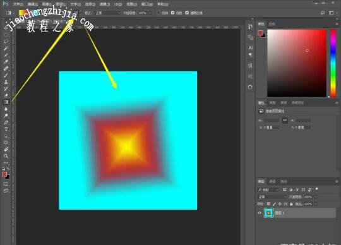Open the 窗口 (Window) menu
The height and width of the screenshot is (245, 341).
point(147,4)
